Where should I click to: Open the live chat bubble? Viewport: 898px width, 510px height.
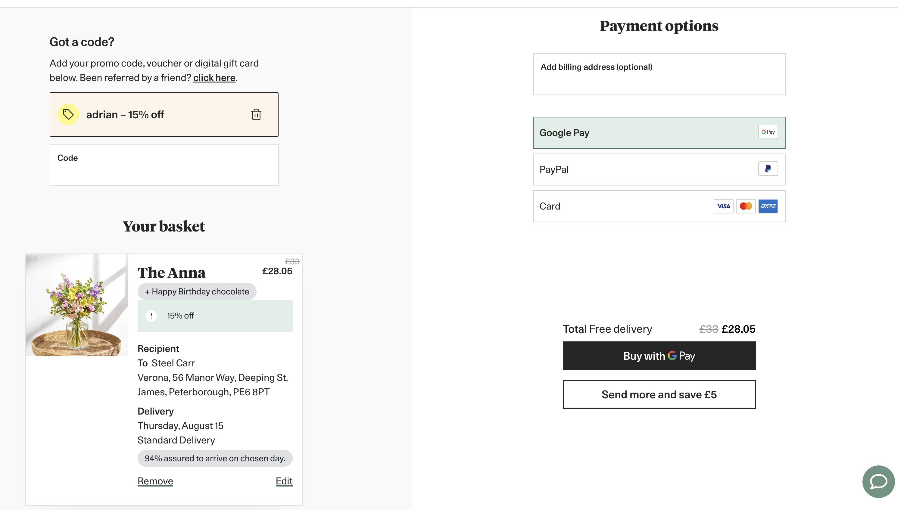click(x=878, y=481)
